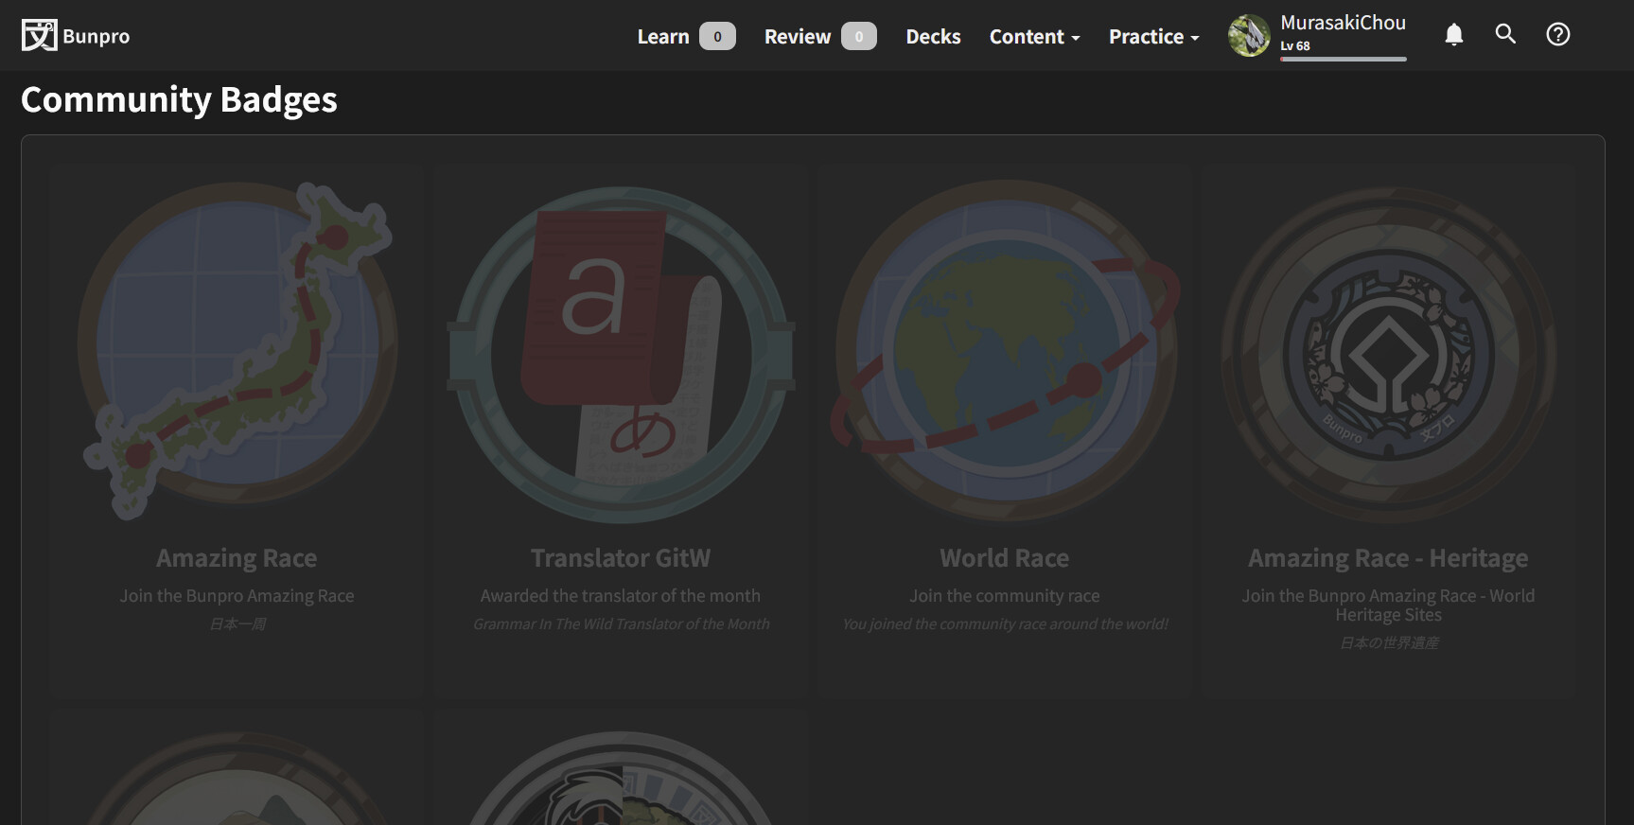Open the Review menu item

798,36
